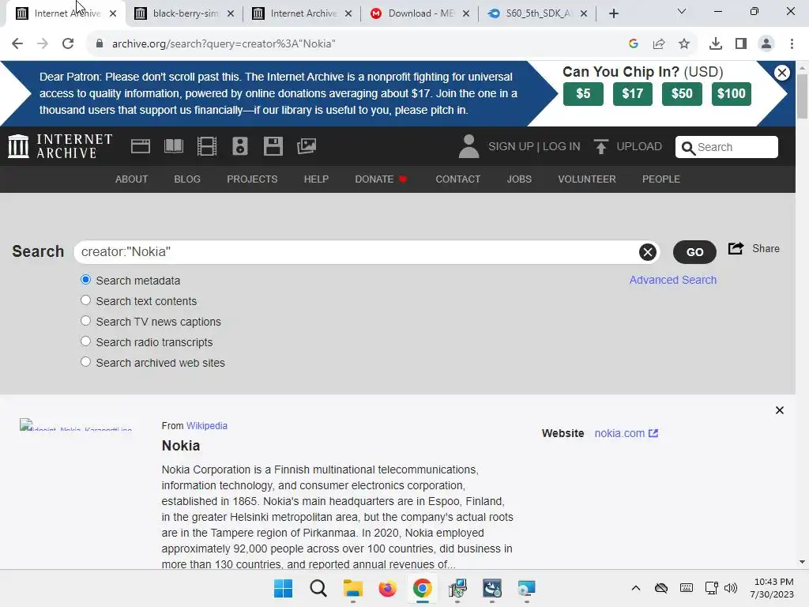This screenshot has width=809, height=607.
Task: Switch to third Internet Archive tab
Action: [x=302, y=13]
